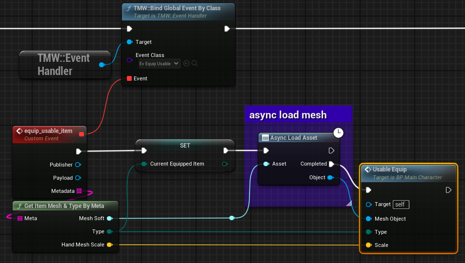The image size is (465, 263).
Task: Click the latent clock icon on Async Load Asset
Action: 339,132
